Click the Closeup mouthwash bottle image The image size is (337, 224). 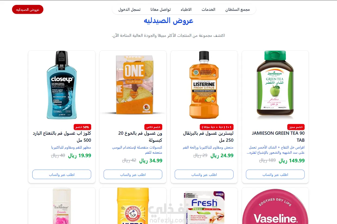click(x=62, y=84)
